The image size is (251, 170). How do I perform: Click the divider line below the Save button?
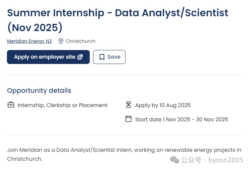pos(125,75)
